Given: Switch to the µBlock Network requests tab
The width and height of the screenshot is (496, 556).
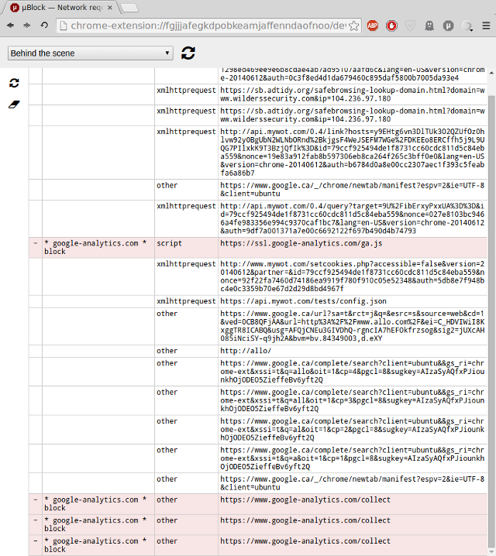Looking at the screenshot, I should (x=60, y=7).
